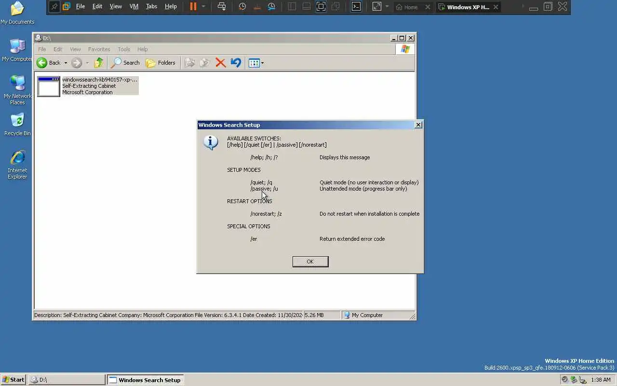Click OK in Windows Search Setup dialog
Screen dimensions: 617x386
click(x=310, y=262)
